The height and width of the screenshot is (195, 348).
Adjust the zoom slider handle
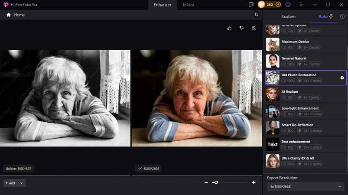(216, 182)
